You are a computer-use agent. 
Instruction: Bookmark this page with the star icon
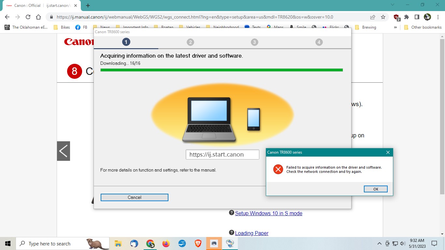pyautogui.click(x=383, y=17)
